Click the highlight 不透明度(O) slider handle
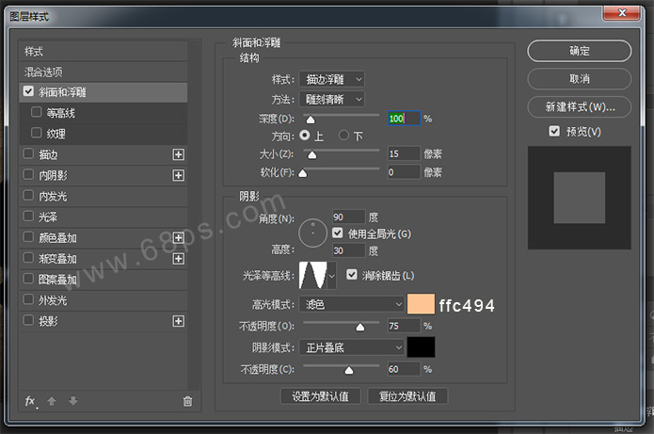This screenshot has width=654, height=434. [x=360, y=328]
